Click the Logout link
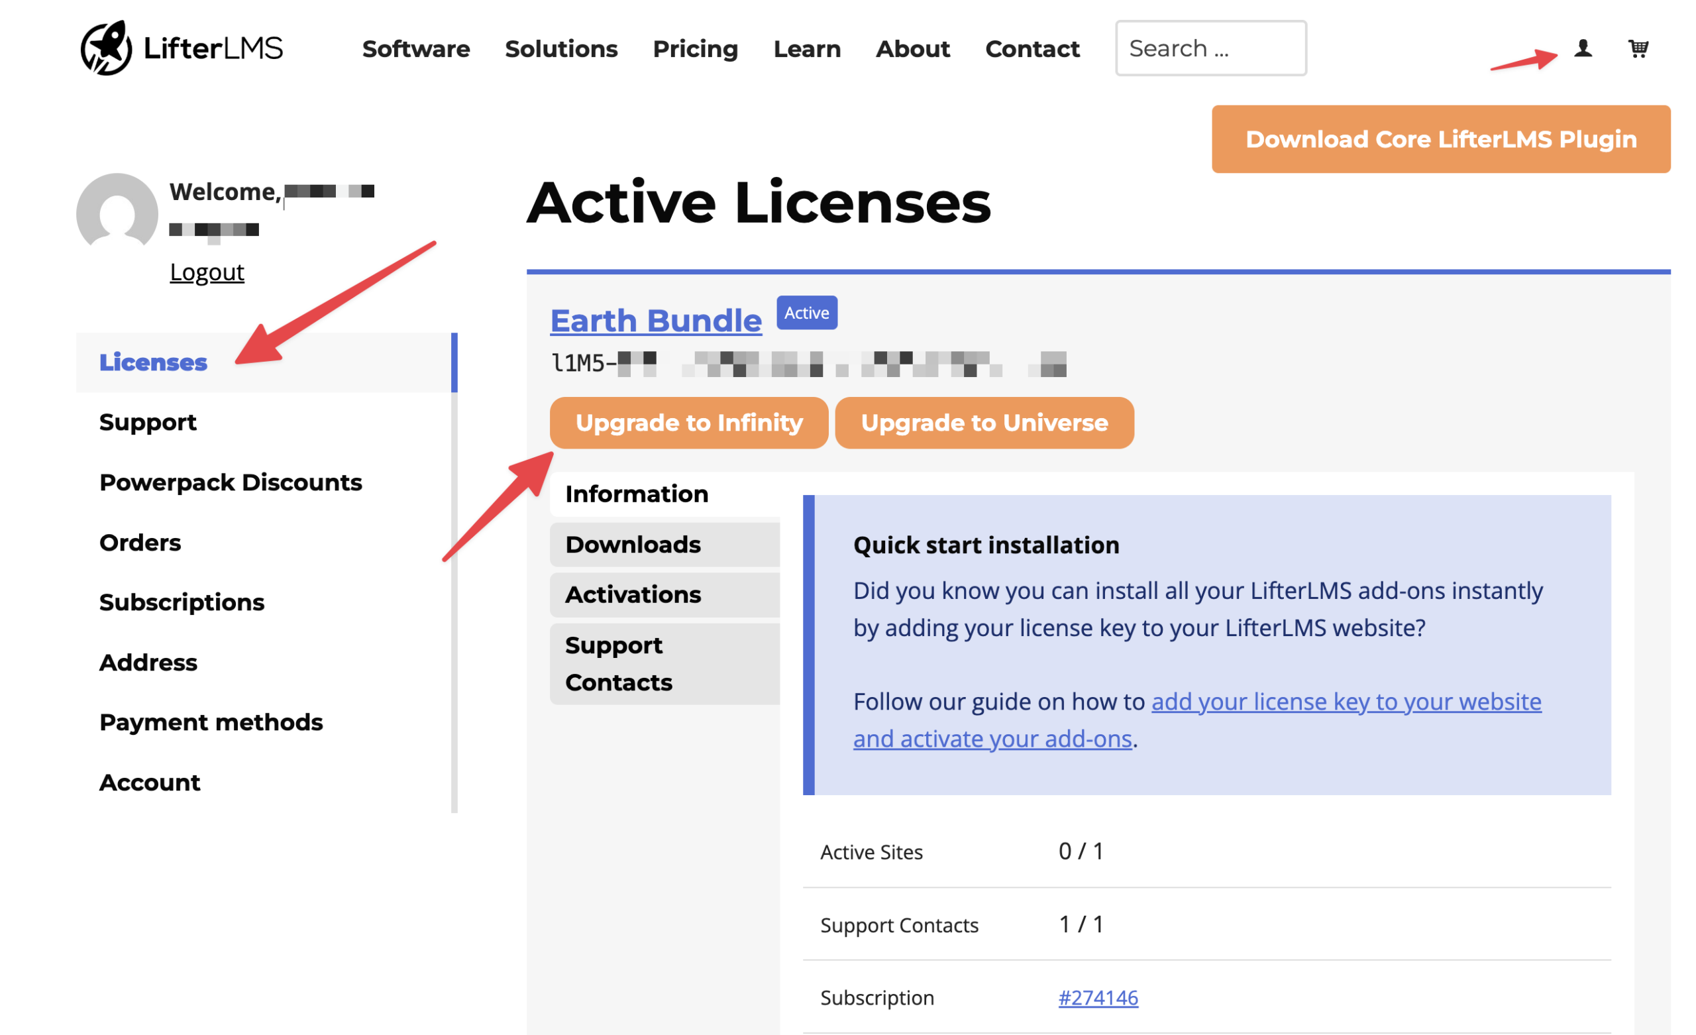The width and height of the screenshot is (1696, 1035). pos(207,272)
